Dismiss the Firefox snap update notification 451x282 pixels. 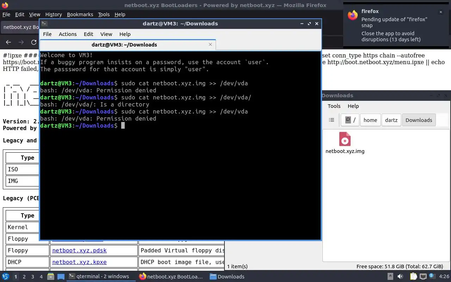tap(440, 12)
